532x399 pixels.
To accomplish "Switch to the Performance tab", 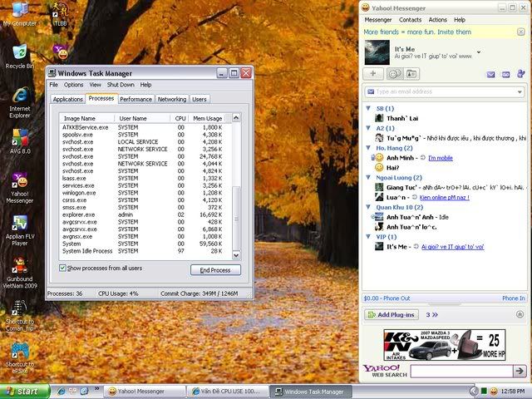I will [135, 99].
